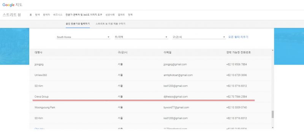
Task: Click email amhphotoart@gmail.com
Action: pyautogui.click(x=178, y=75)
